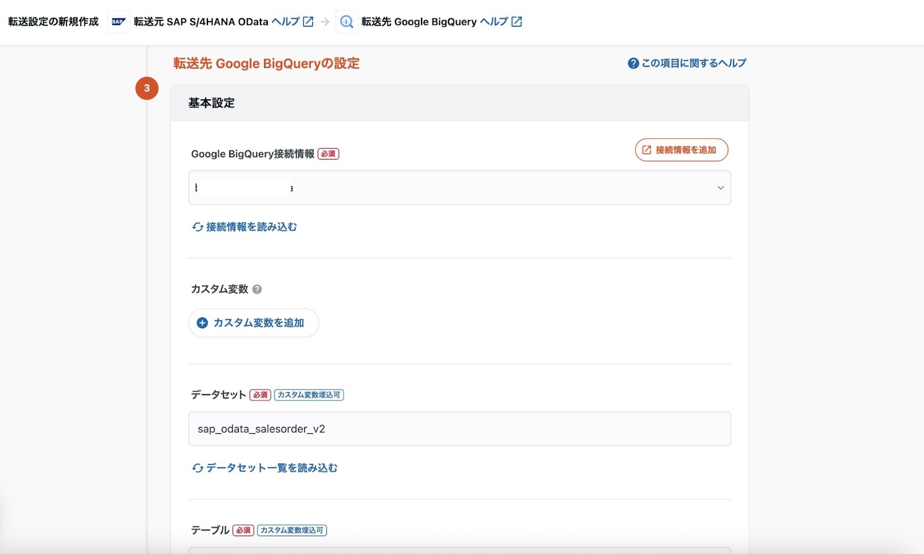Viewport: 924px width, 554px height.
Task: Click the カスタム変数 label text
Action: [219, 289]
